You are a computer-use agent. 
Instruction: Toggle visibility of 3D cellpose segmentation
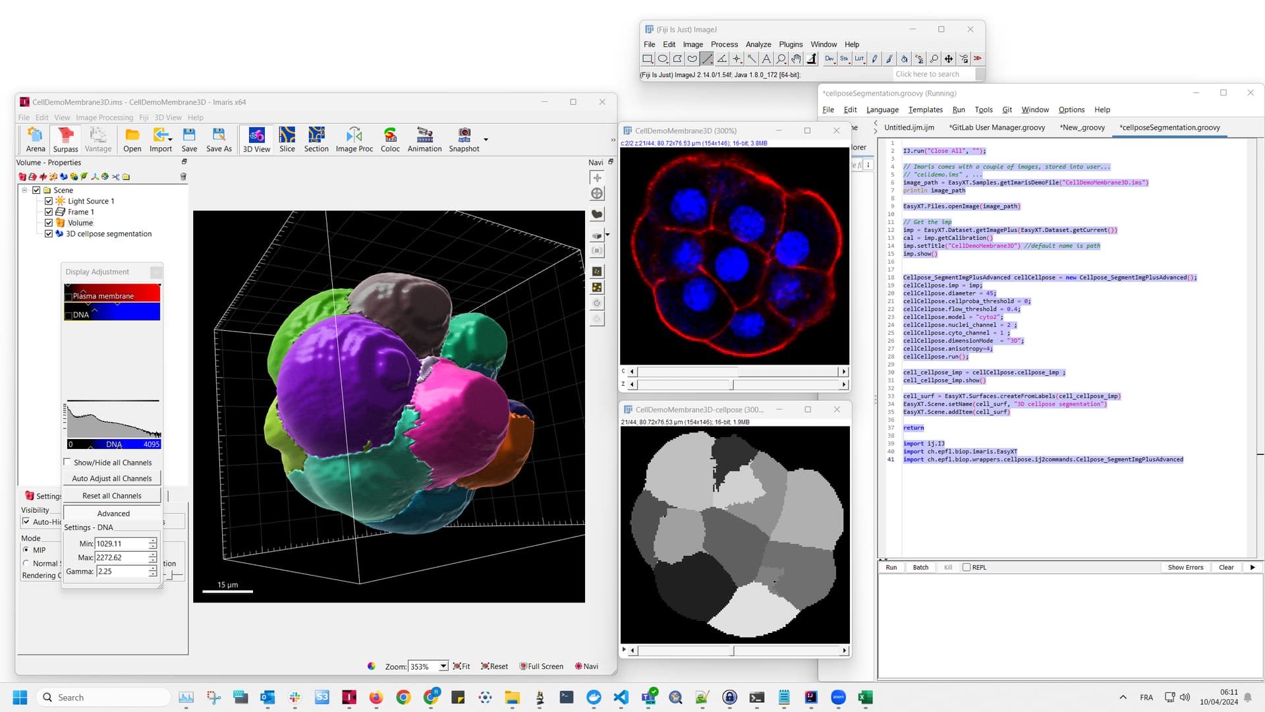49,233
